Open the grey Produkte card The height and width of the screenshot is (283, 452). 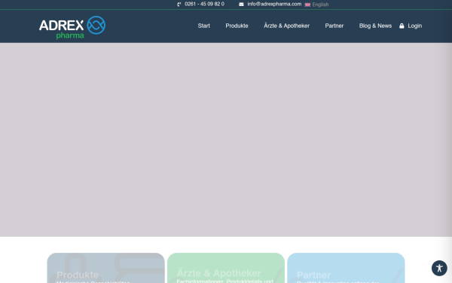click(x=105, y=268)
